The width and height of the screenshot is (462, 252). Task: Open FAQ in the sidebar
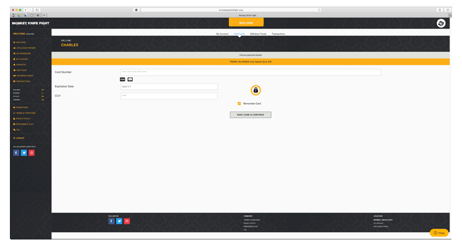pos(16,130)
